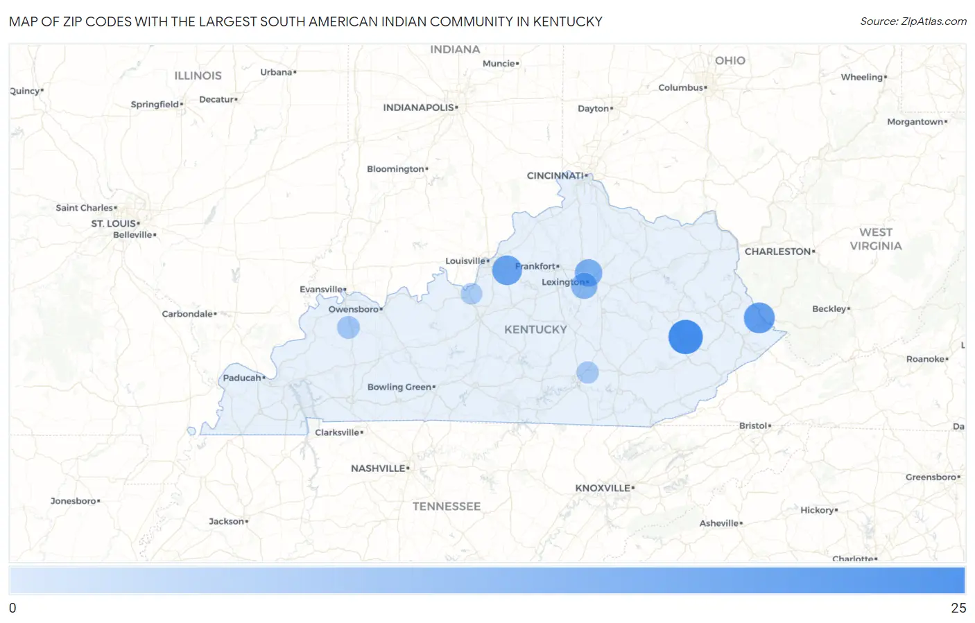The width and height of the screenshot is (975, 623).
Task: Click the INDIANA state label
Action: pos(455,49)
